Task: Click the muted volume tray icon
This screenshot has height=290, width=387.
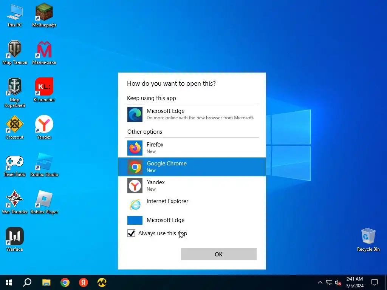Action: [x=338, y=282]
